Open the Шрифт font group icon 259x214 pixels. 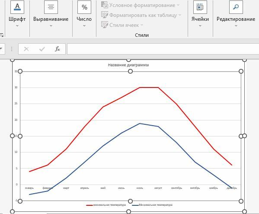click(x=17, y=7)
